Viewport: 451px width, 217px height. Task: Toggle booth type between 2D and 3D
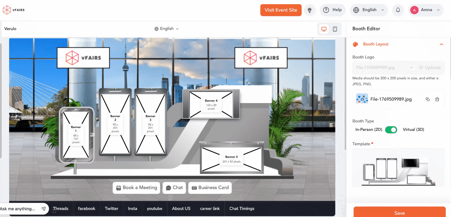coord(391,130)
